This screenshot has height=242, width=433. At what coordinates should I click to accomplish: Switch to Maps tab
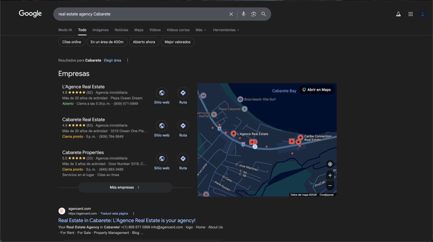coord(139,30)
